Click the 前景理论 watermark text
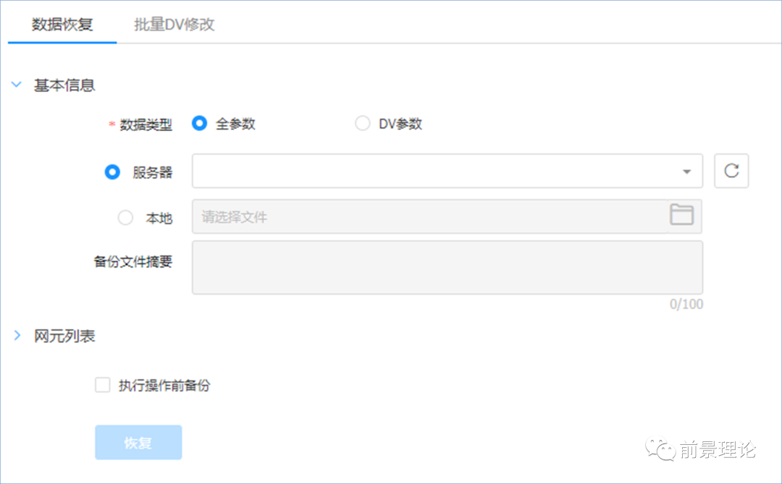 [718, 450]
